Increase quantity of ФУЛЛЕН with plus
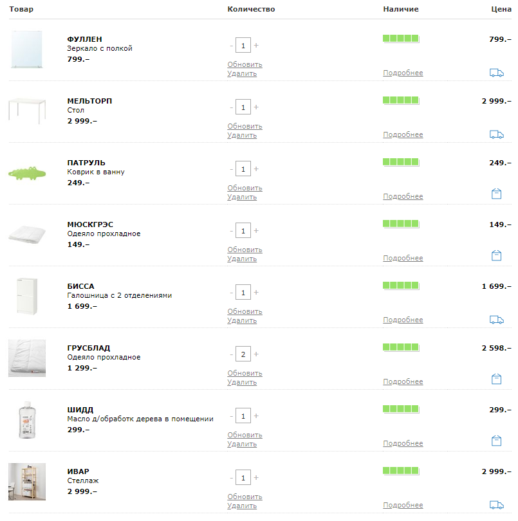 coord(256,45)
